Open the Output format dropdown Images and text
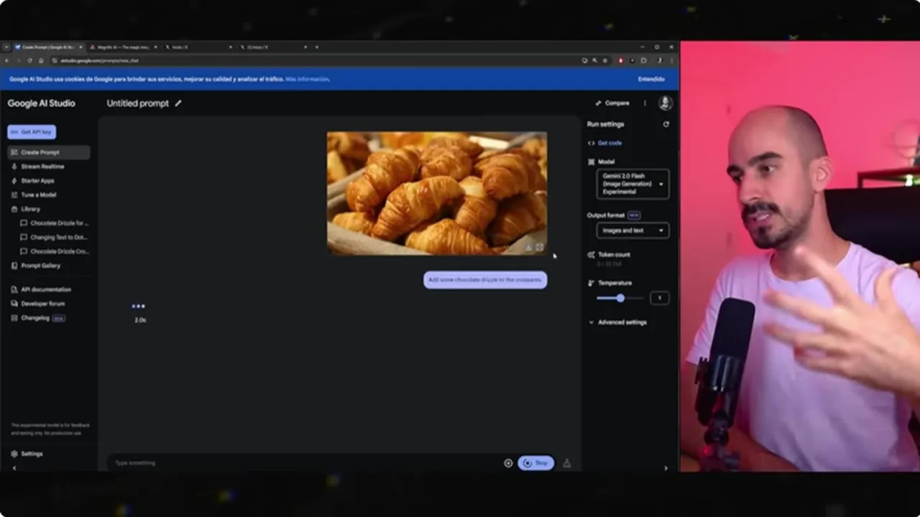The height and width of the screenshot is (517, 920). pyautogui.click(x=632, y=230)
